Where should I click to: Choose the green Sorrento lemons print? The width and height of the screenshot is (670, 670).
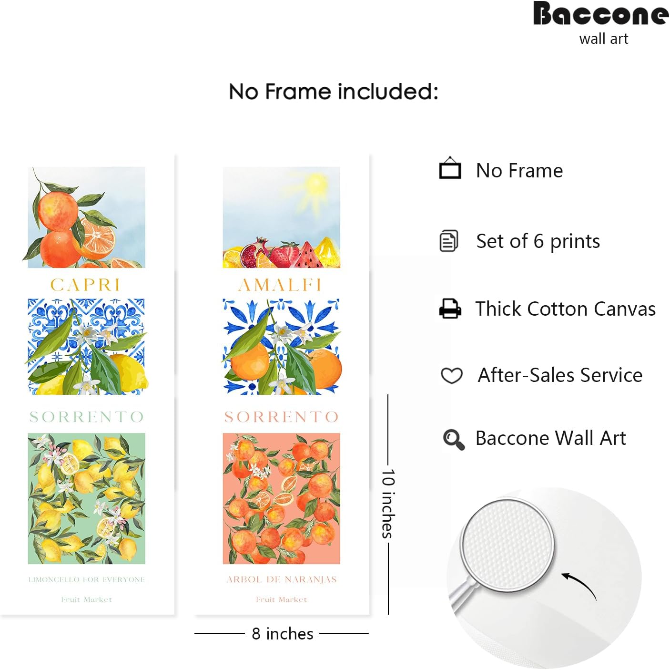86,498
